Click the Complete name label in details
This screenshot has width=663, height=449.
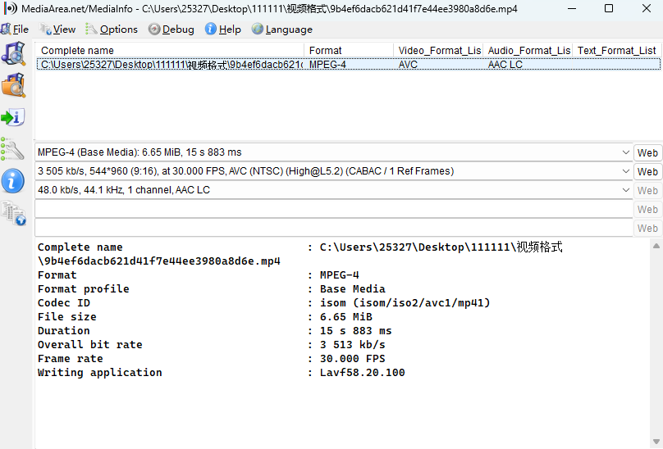pyautogui.click(x=80, y=247)
